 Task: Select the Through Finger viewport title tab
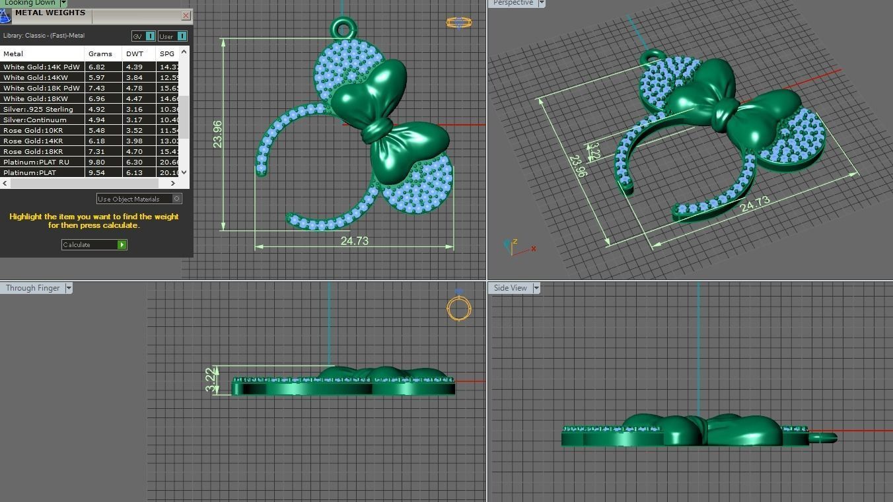click(32, 288)
